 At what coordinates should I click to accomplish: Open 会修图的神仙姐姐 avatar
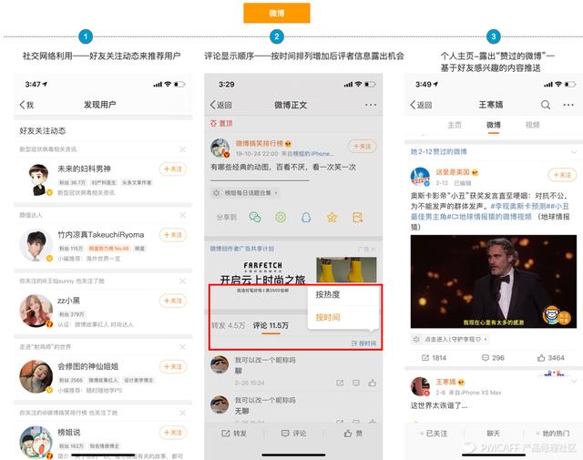pyautogui.click(x=36, y=377)
